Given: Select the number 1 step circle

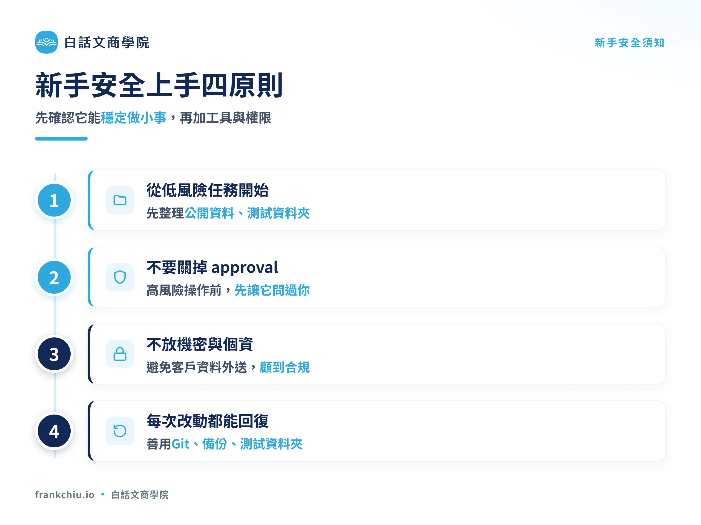Looking at the screenshot, I should coord(54,200).
